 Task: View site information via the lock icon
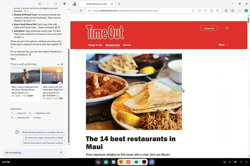click(90, 11)
